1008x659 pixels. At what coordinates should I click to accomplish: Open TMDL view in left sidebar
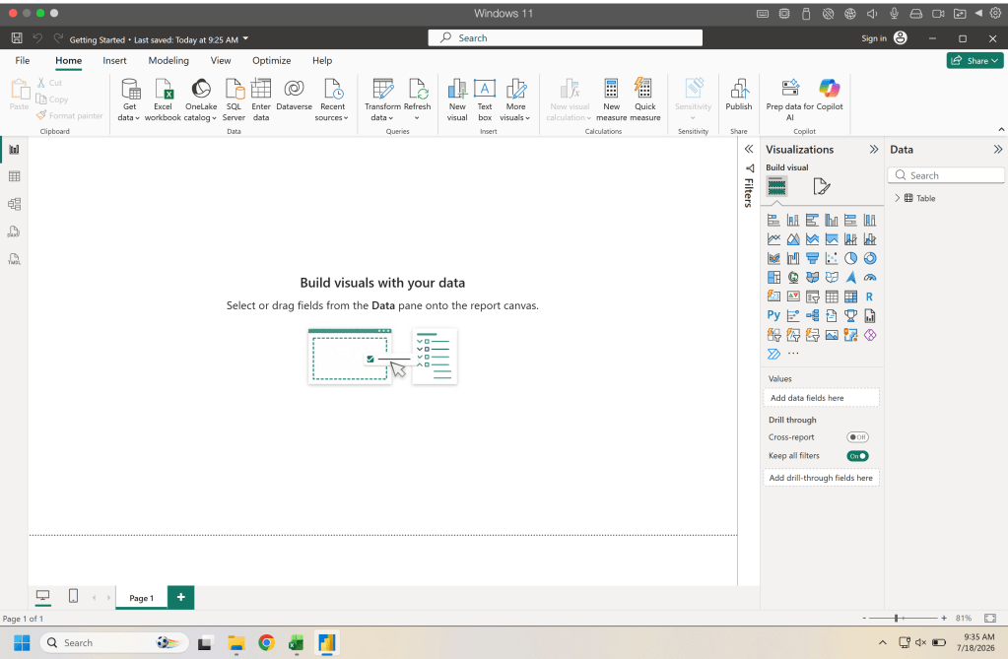14,260
